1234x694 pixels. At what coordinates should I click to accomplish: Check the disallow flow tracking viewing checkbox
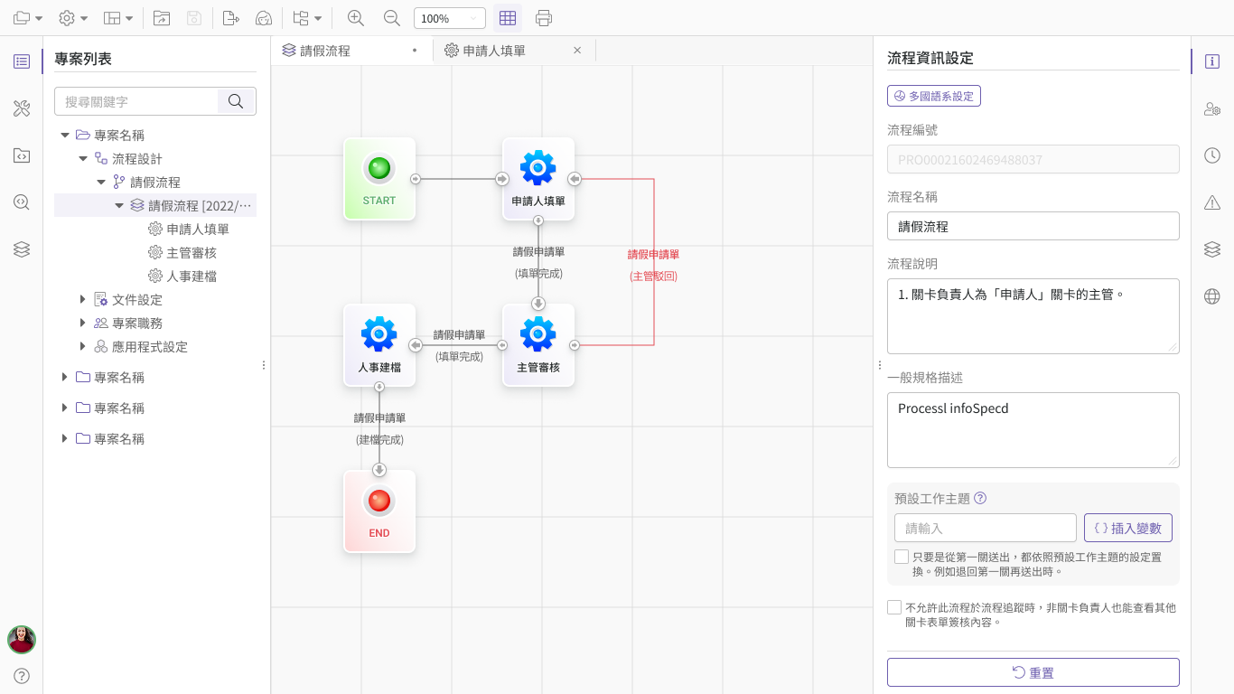click(x=894, y=607)
